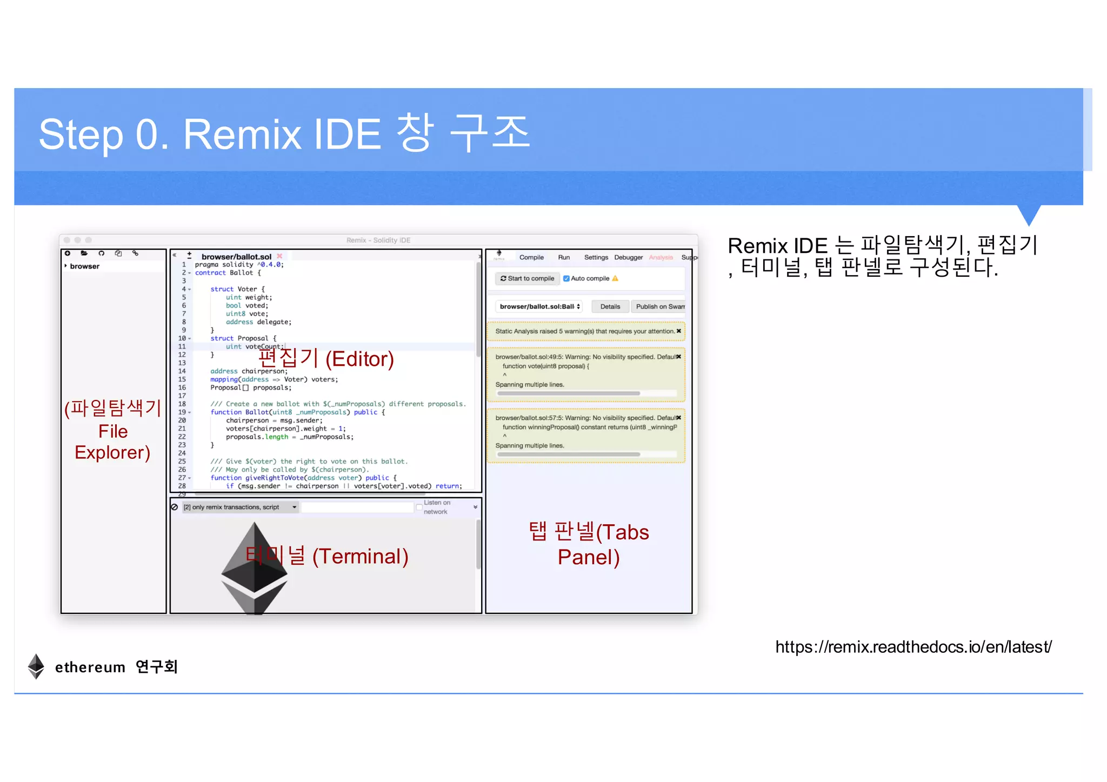Select the browser/ballot.sol editor tab
This screenshot has height=782, width=1107.
(x=237, y=257)
